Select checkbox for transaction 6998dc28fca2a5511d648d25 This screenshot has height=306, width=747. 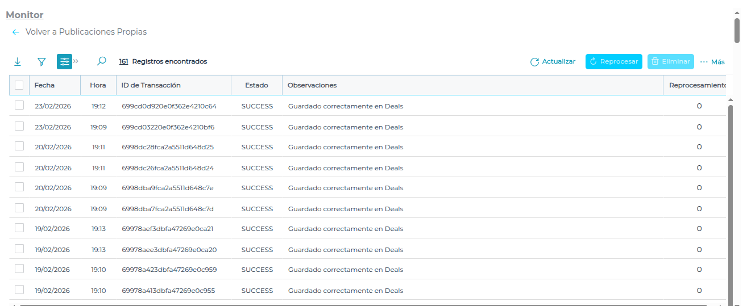pos(19,146)
